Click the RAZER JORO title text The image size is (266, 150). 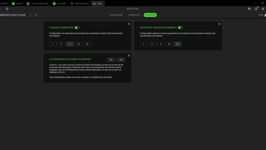pyautogui.click(x=132, y=9)
